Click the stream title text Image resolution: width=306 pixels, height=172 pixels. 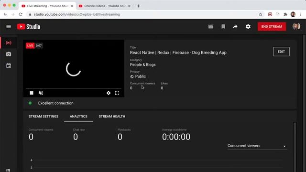click(x=178, y=53)
